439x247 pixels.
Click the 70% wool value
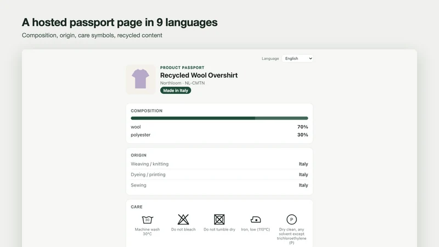point(302,127)
